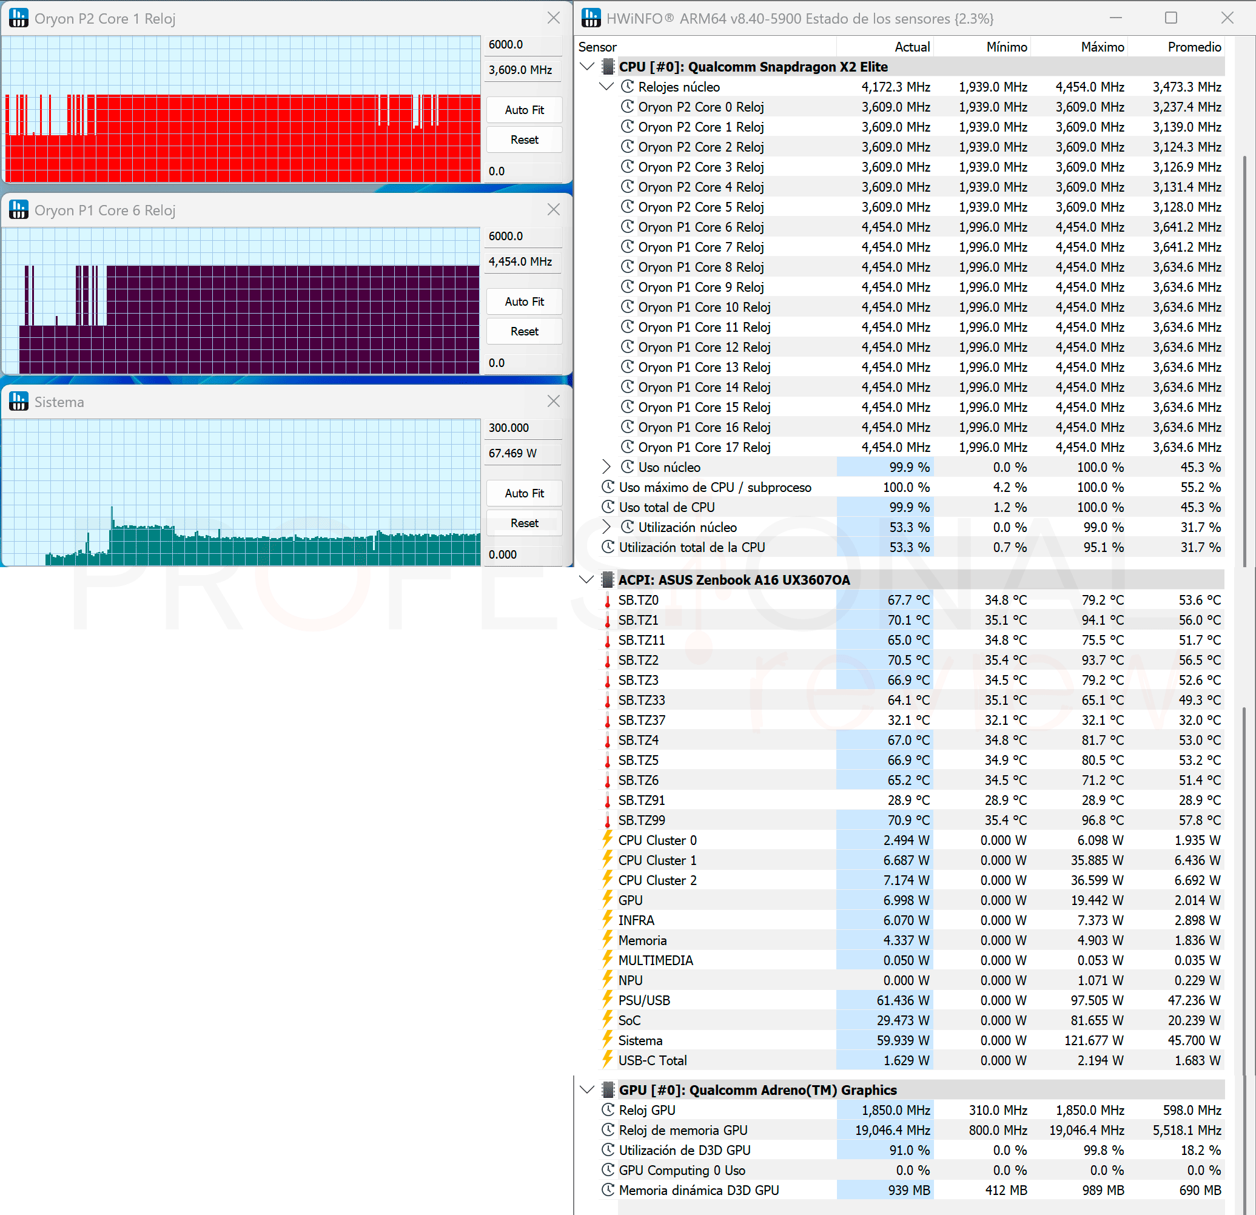Viewport: 1256px width, 1215px height.
Task: Click the app icon of the Oryon P2 Core 1 Reloj graph window
Action: [19, 18]
